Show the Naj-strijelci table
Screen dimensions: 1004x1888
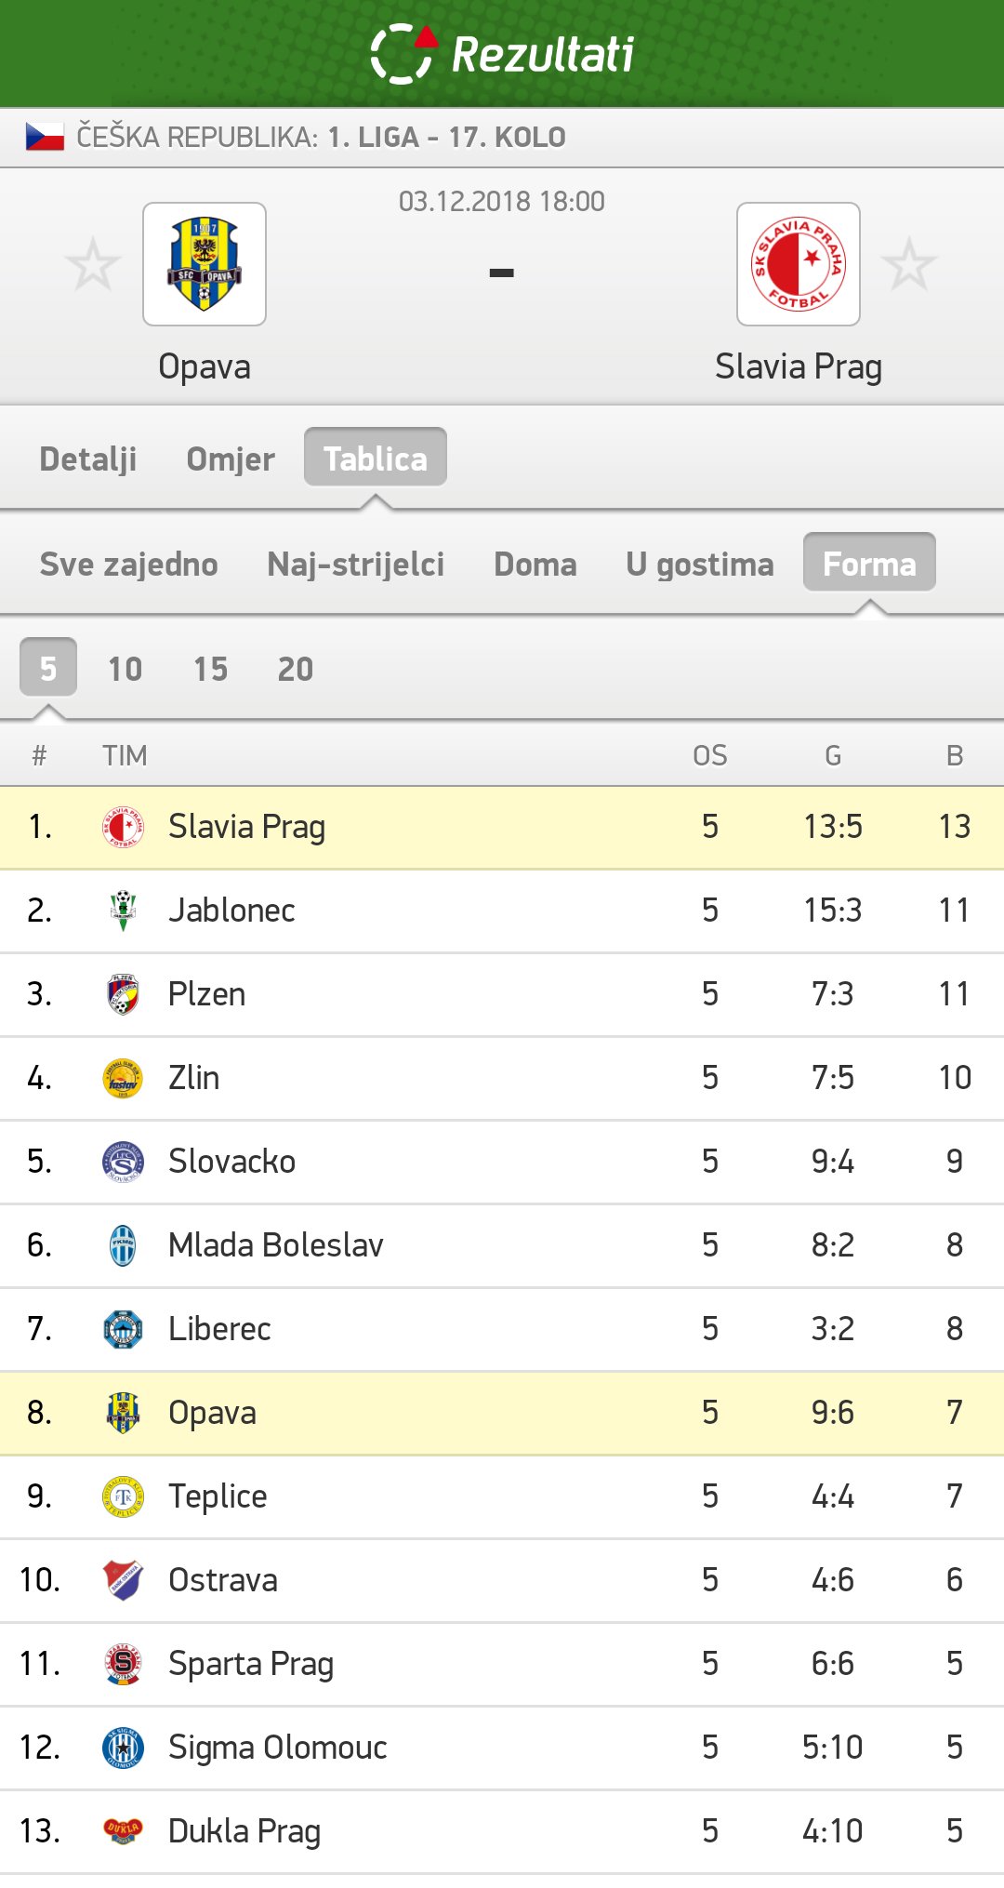click(356, 564)
